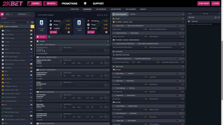Click the Upcoming games clock icon
The image size is (223, 125).
click(114, 14)
